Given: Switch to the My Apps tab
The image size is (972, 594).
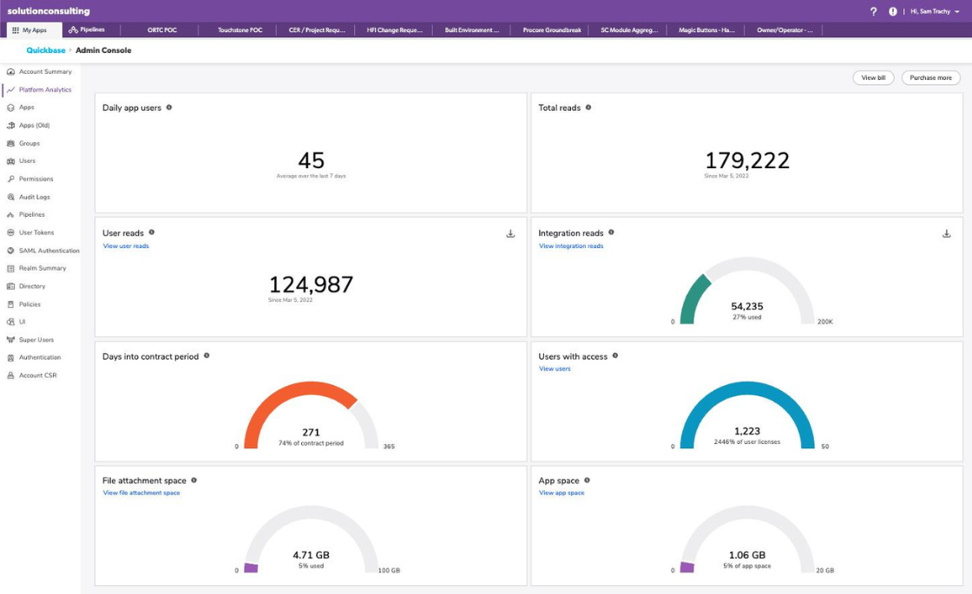Looking at the screenshot, I should click(x=34, y=29).
